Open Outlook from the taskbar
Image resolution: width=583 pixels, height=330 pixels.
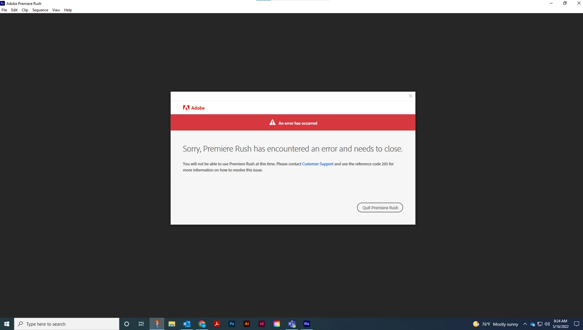tap(187, 324)
